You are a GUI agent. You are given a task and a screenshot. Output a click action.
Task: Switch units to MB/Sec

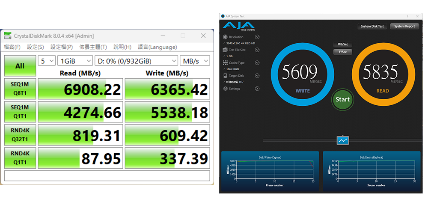pos(342,45)
